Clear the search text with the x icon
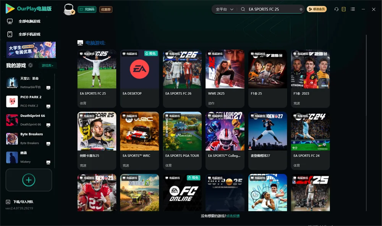Image resolution: width=382 pixels, height=226 pixels. [301, 9]
